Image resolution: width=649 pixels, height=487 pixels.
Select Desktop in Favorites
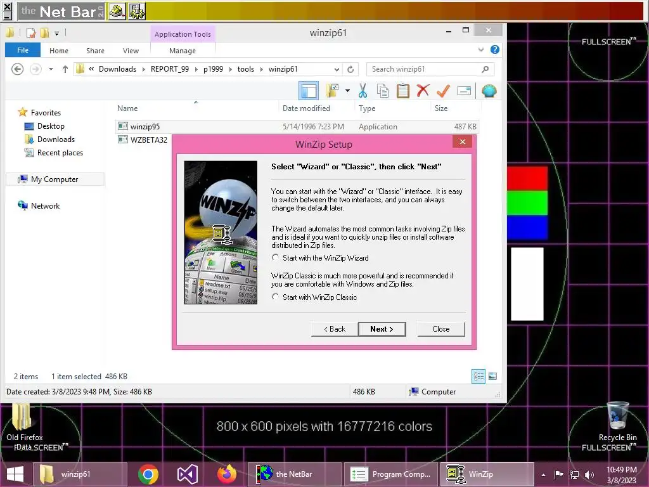(x=51, y=126)
